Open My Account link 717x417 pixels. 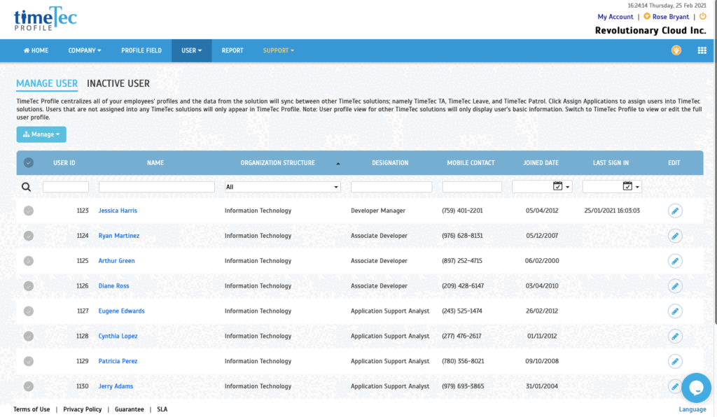click(x=615, y=16)
